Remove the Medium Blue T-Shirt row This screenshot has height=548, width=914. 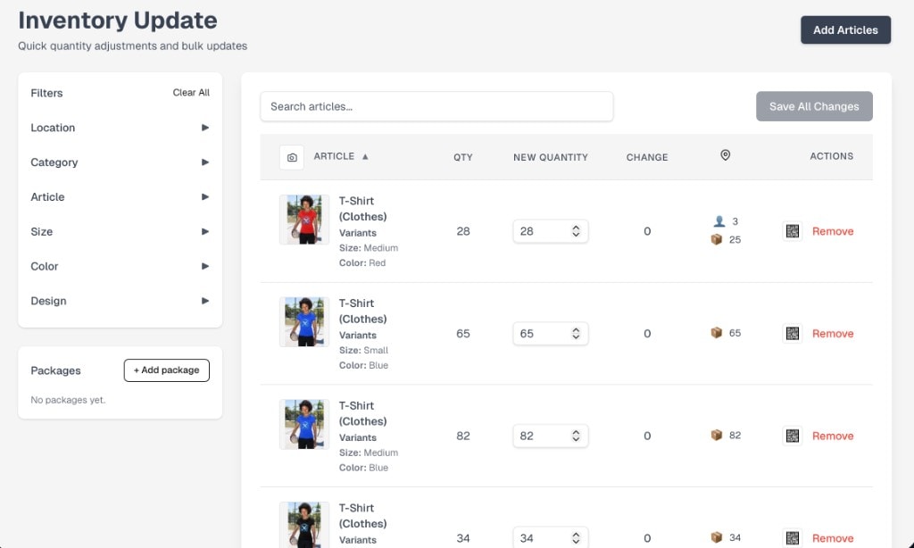click(x=833, y=436)
